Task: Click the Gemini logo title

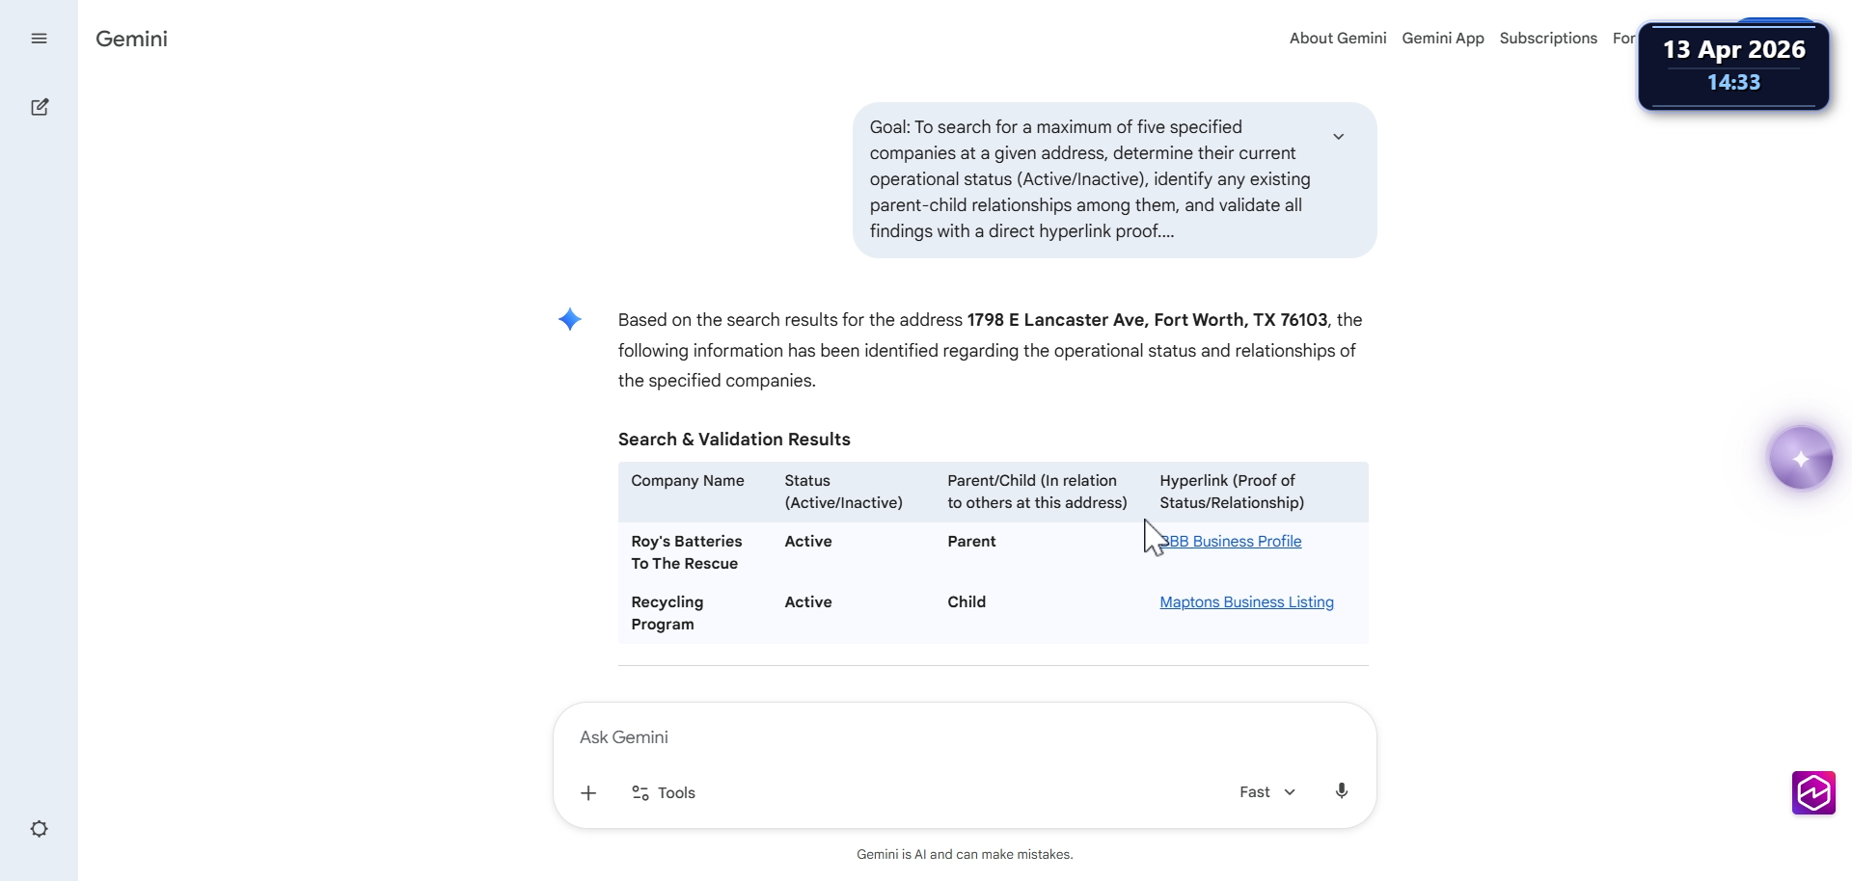Action: point(131,39)
